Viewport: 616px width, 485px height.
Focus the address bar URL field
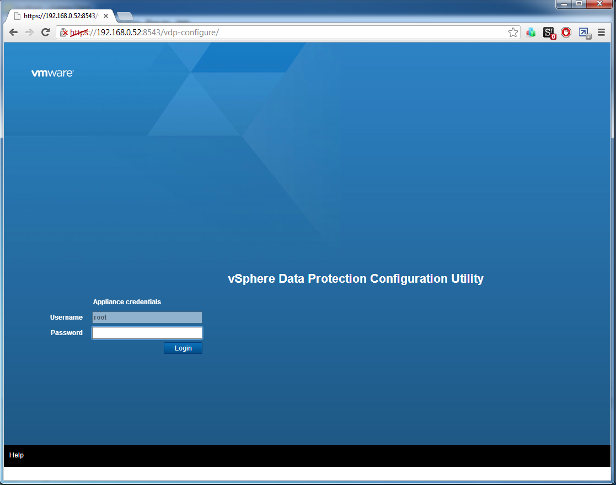pos(289,33)
